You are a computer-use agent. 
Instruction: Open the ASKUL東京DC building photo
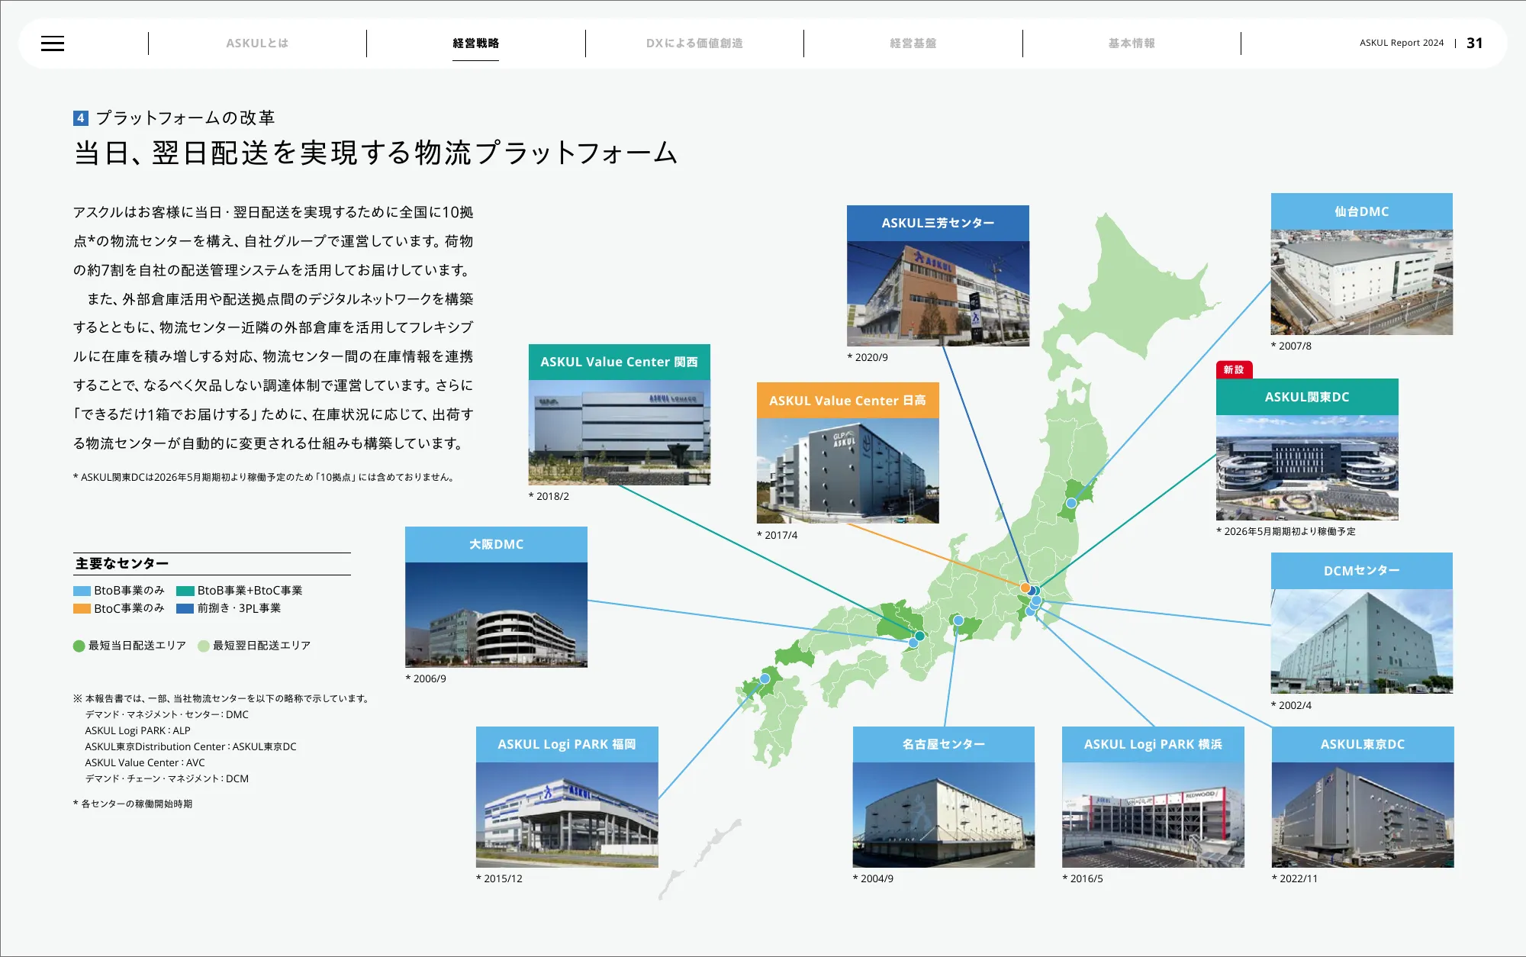(x=1363, y=815)
